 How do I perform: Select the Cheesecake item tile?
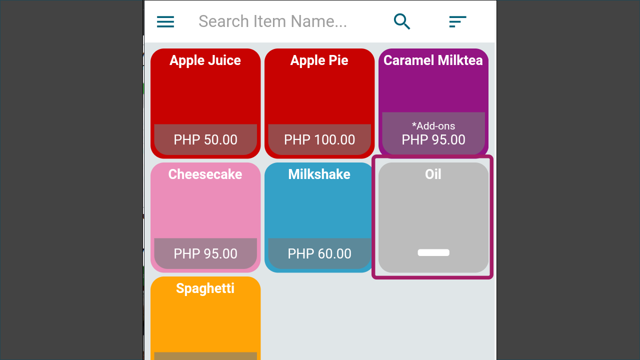pyautogui.click(x=205, y=217)
